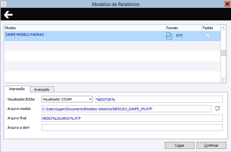Click the Copiar button
The height and width of the screenshot is (152, 231).
[x=179, y=145]
